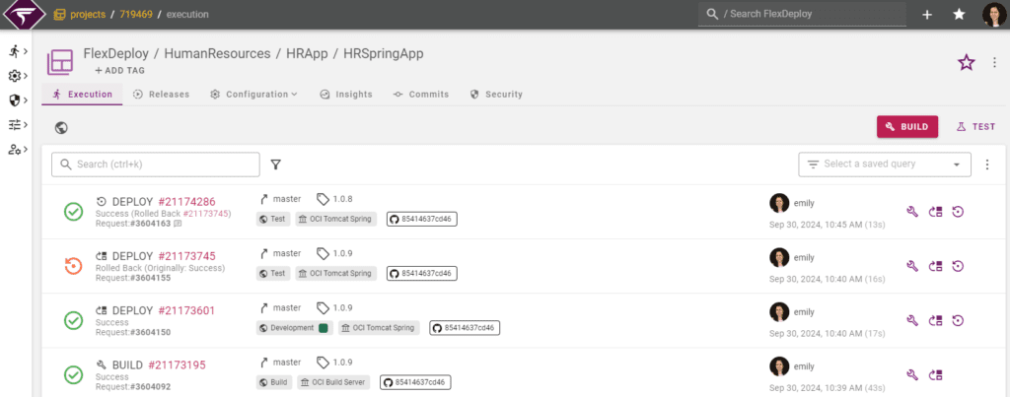Open the gear settings sidebar icon
This screenshot has width=1010, height=397.
coord(14,76)
